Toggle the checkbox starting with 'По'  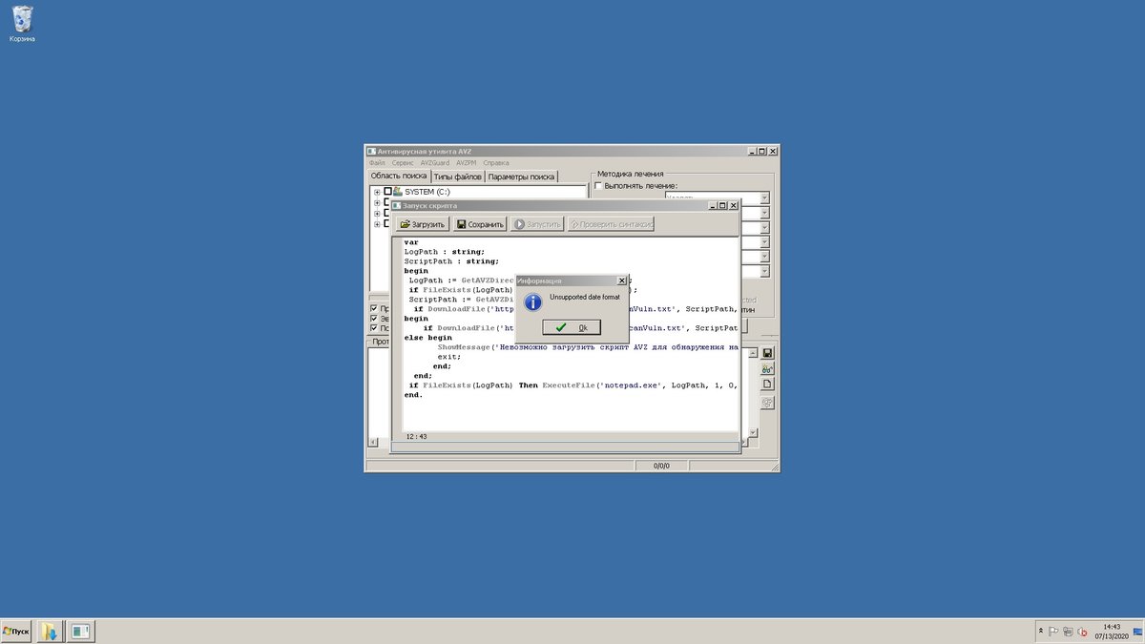click(x=374, y=328)
